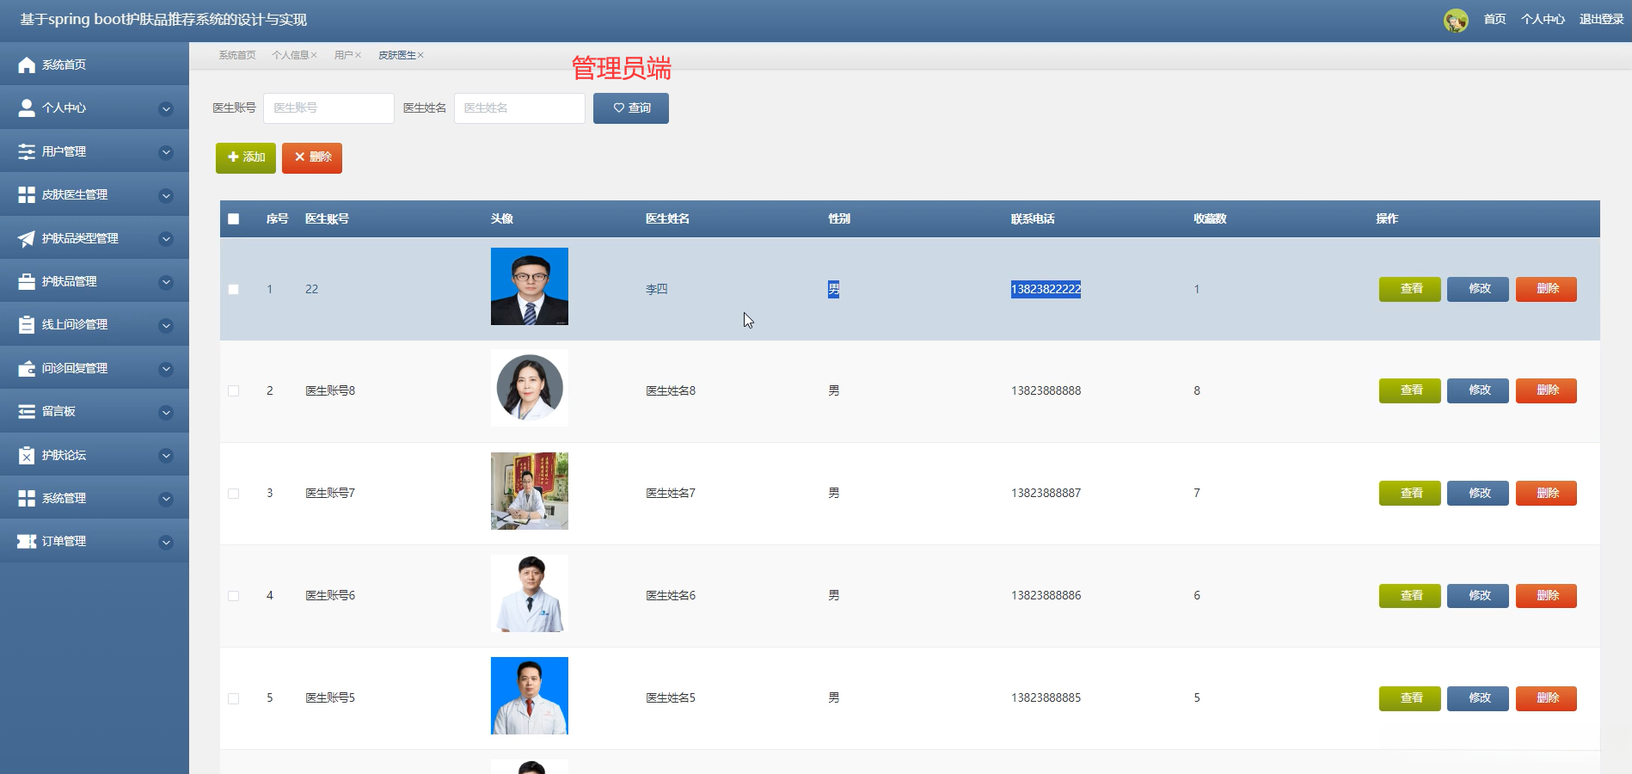Open the avatar photo of 医生姓名8
Screen dimensions: 1632x774
tap(530, 388)
